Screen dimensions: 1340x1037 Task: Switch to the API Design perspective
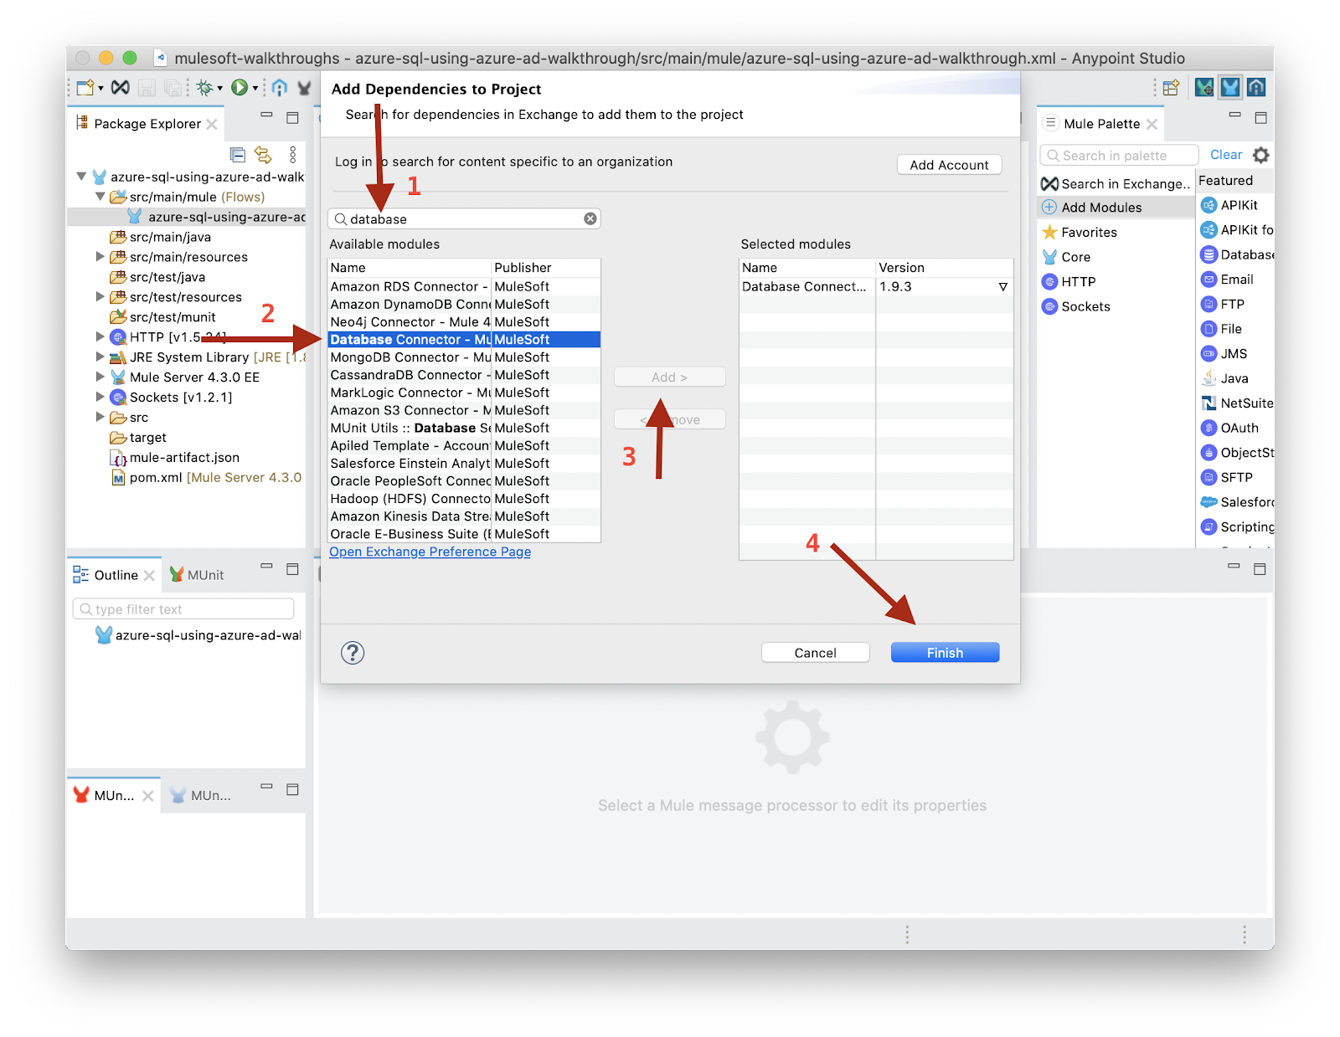tap(1256, 87)
